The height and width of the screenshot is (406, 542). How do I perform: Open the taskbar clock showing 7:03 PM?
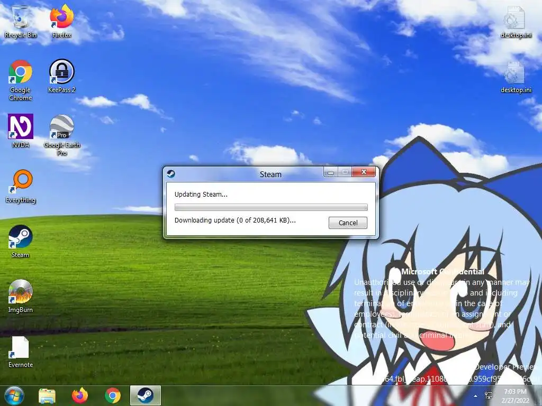tap(516, 396)
